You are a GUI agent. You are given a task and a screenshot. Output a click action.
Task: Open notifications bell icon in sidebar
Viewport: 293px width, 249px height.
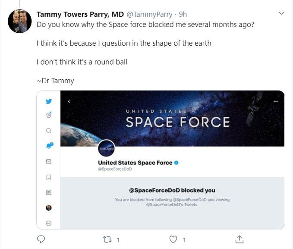49,146
